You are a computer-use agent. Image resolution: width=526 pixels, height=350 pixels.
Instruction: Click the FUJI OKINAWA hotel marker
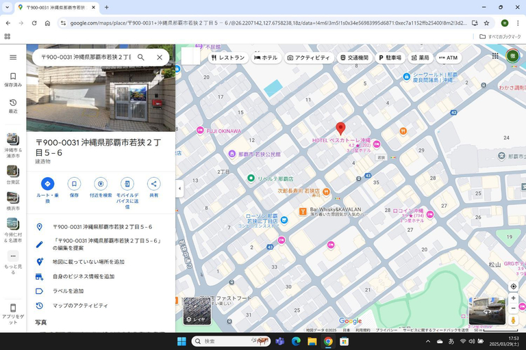coord(200,131)
